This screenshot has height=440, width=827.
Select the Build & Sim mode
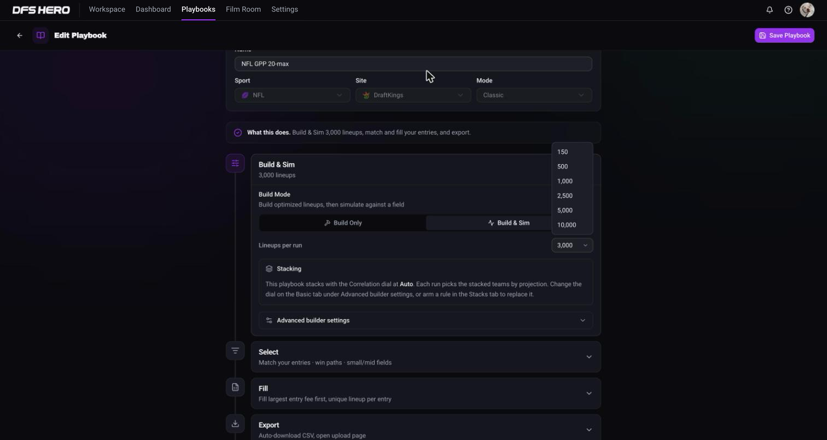(509, 223)
